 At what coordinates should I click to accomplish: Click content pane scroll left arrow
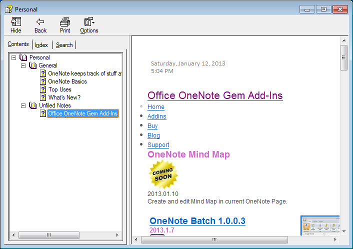136,239
